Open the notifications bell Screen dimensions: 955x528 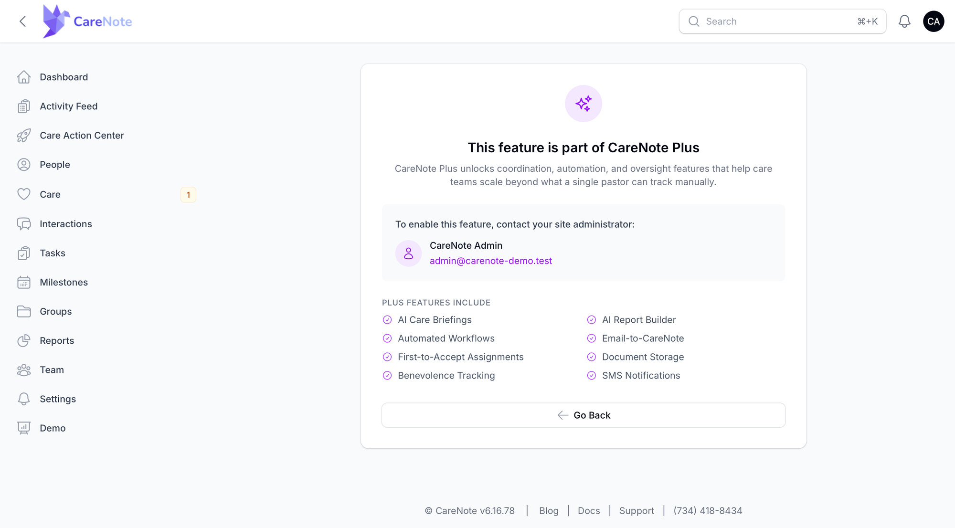(904, 21)
